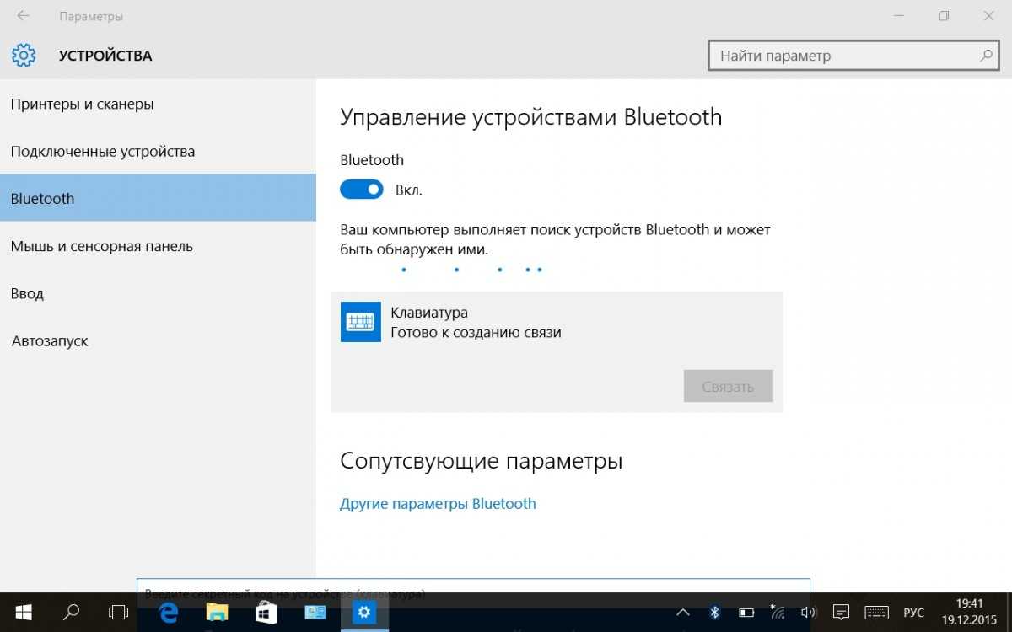Open Принтеры и сканеры section
The image size is (1012, 632).
[x=82, y=104]
